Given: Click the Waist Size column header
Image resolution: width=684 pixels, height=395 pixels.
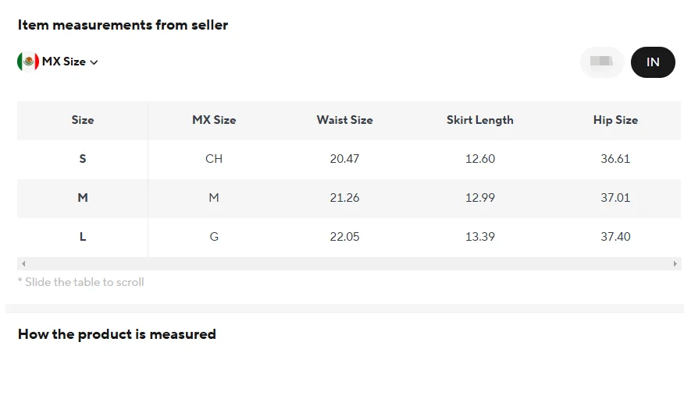Looking at the screenshot, I should point(344,120).
